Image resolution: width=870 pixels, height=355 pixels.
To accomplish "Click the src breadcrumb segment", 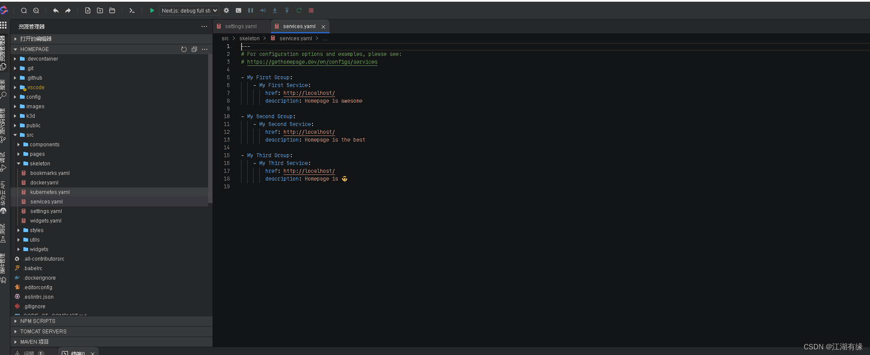I will (x=225, y=39).
